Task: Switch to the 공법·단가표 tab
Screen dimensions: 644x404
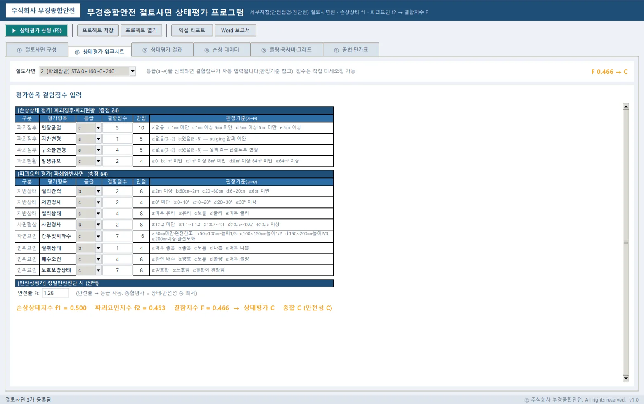Action: point(351,50)
